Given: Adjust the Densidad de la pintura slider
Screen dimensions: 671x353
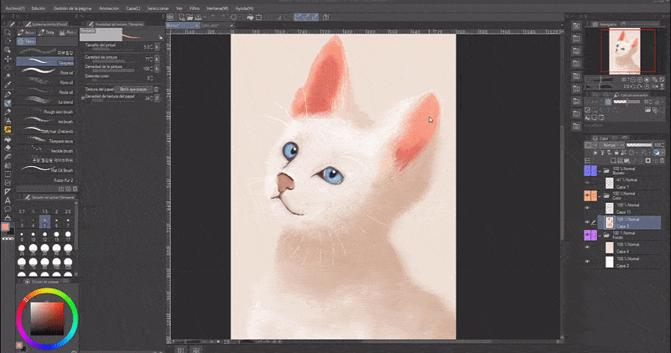Looking at the screenshot, I should 113,70.
